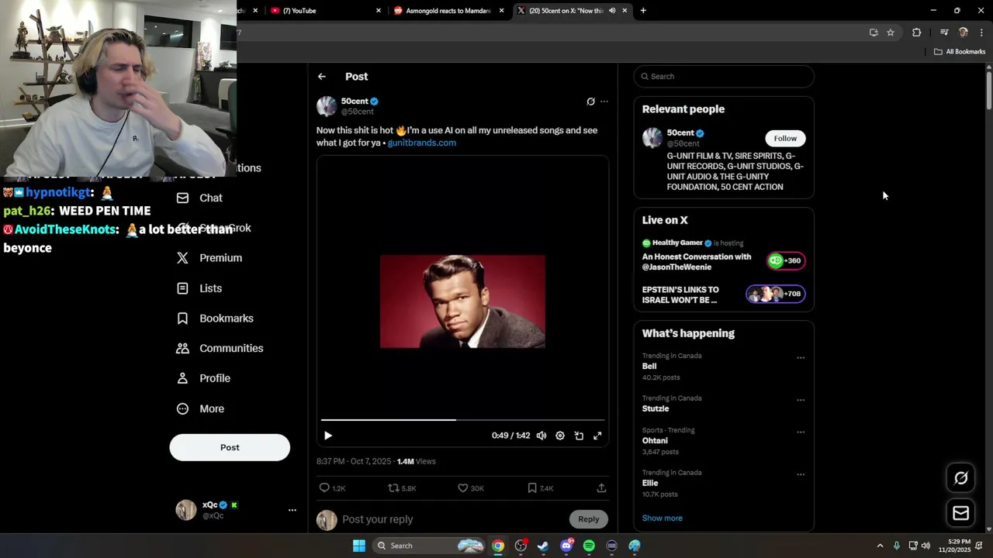The width and height of the screenshot is (993, 558).
Task: Click the video thumbnail image
Action: coord(462,301)
